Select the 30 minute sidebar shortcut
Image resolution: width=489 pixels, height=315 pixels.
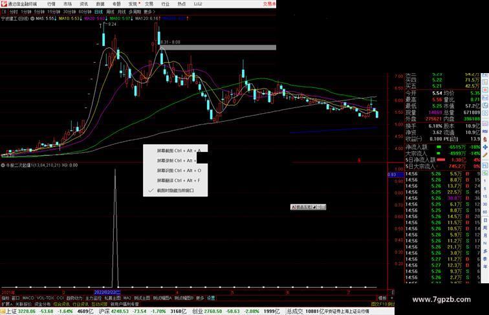coord(485,204)
